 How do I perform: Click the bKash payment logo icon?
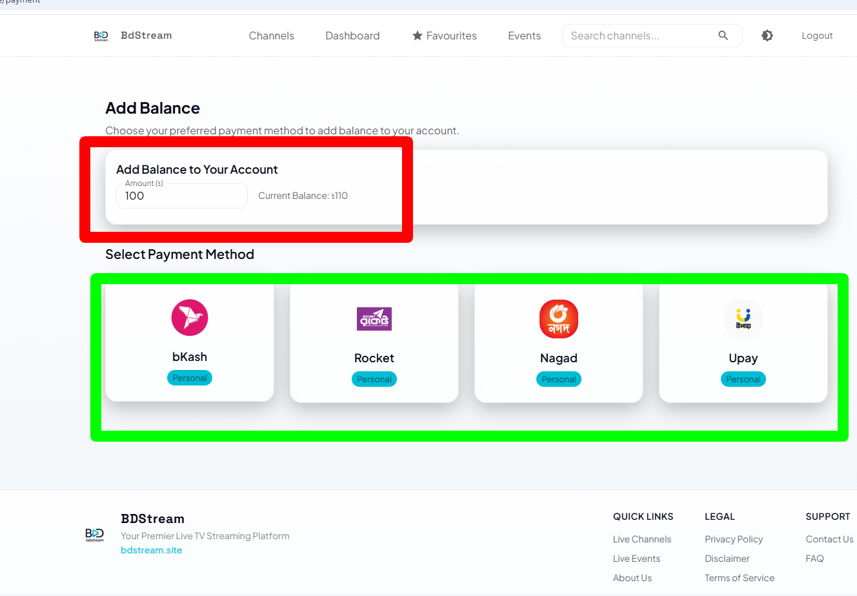click(x=190, y=318)
